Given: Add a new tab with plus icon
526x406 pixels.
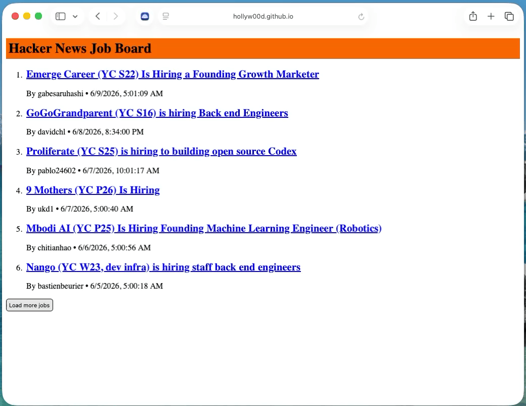Looking at the screenshot, I should coord(491,16).
